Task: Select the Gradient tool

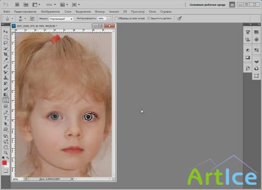Action: (6, 95)
